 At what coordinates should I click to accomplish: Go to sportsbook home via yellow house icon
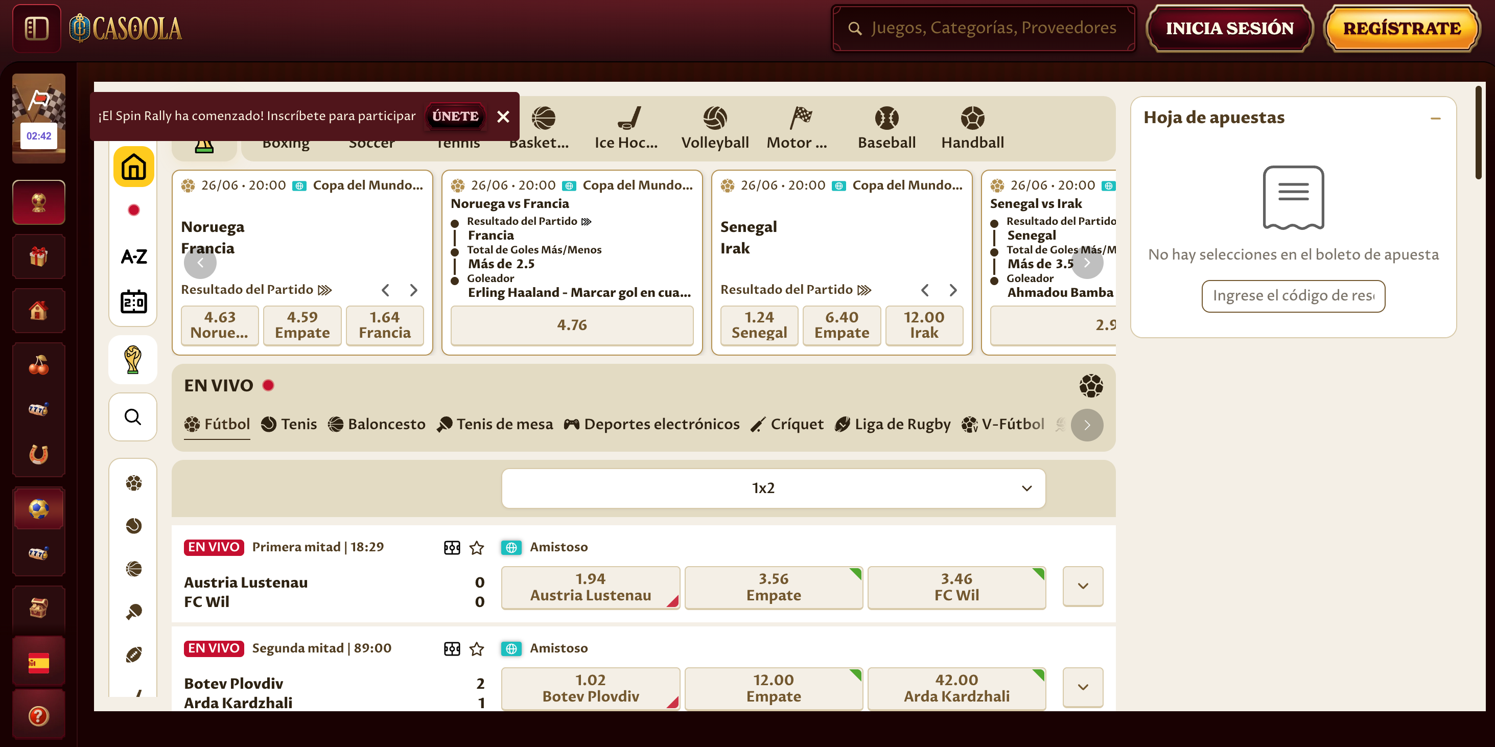[133, 167]
